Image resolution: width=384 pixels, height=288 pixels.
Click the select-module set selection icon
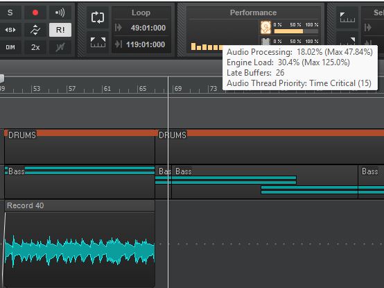(347, 17)
